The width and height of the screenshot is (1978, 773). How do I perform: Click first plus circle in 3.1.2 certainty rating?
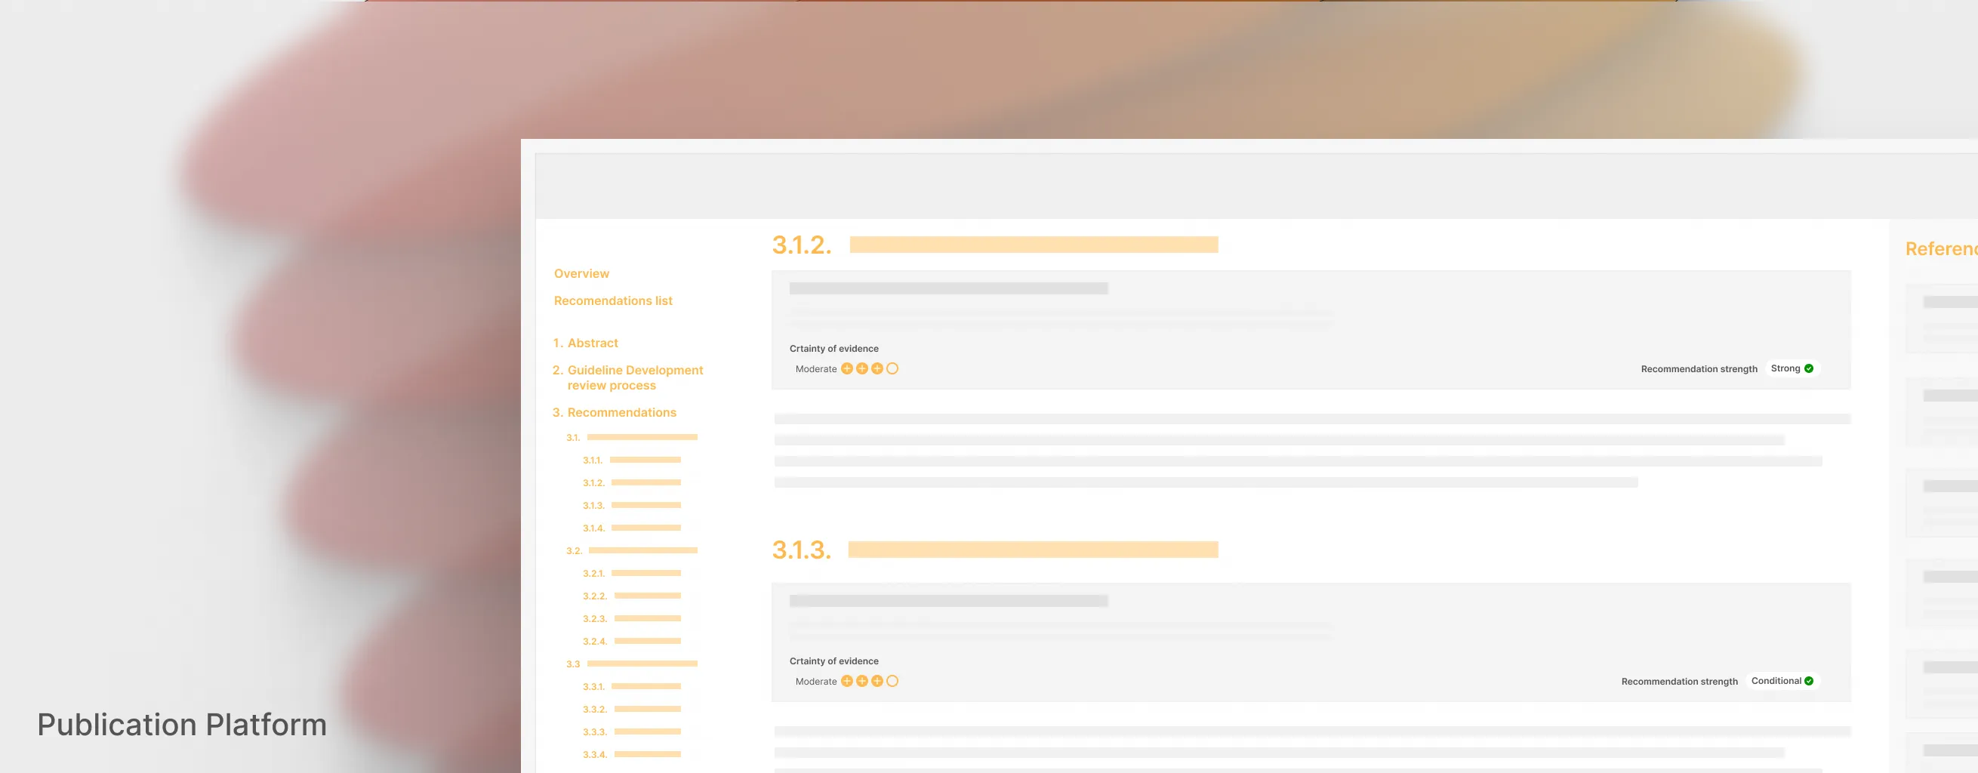point(847,368)
